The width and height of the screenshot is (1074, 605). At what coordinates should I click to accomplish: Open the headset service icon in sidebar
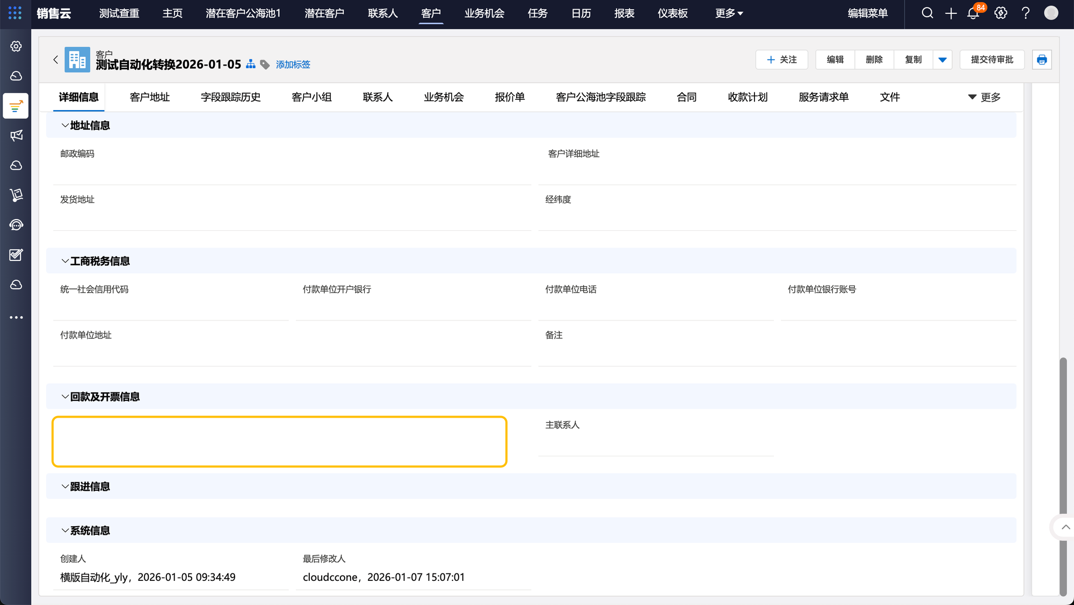click(16, 225)
